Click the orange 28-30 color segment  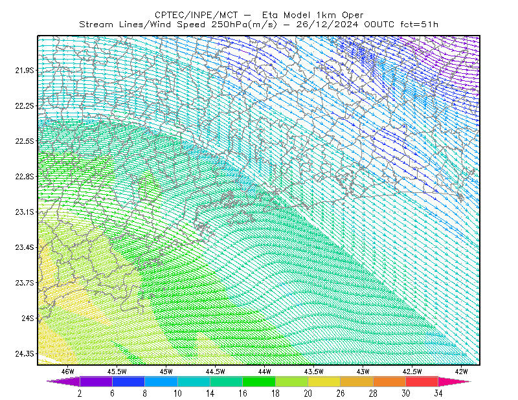pyautogui.click(x=390, y=381)
